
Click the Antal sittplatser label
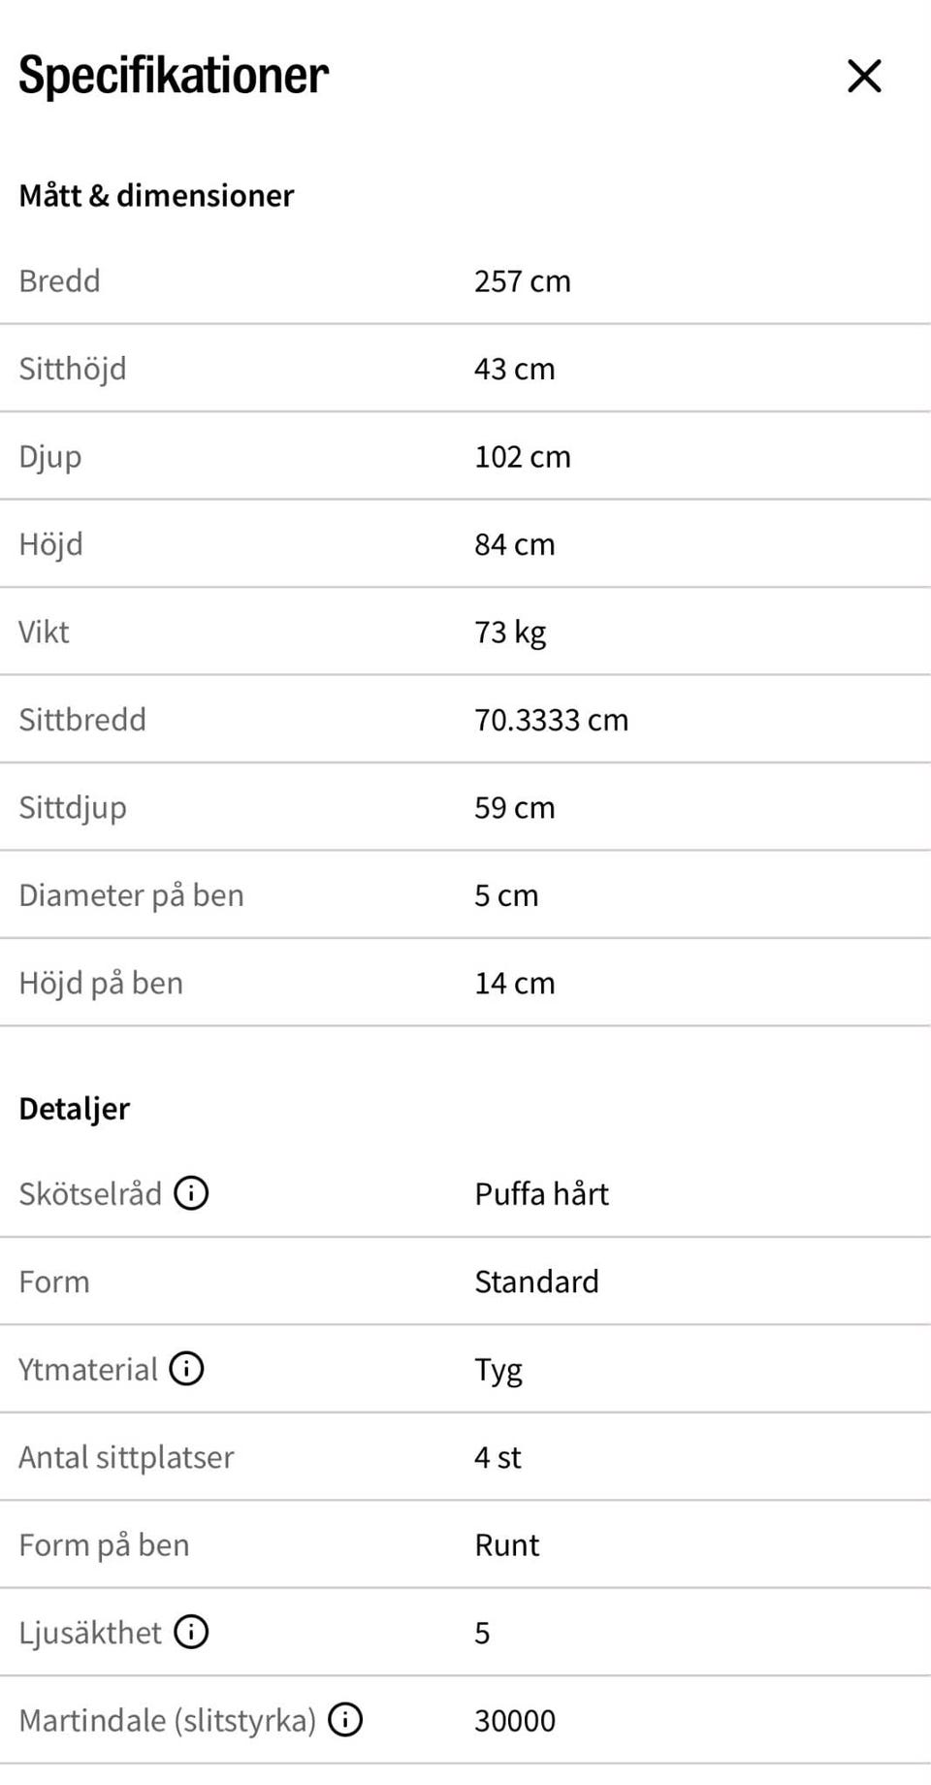click(126, 1457)
